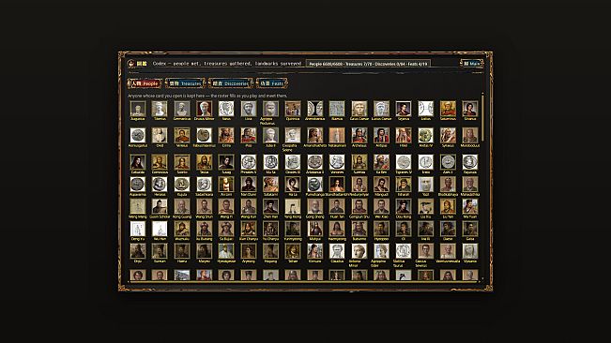Screen dimensions: 611x343
Task: Open the Varus portrait card
Action: click(226, 109)
